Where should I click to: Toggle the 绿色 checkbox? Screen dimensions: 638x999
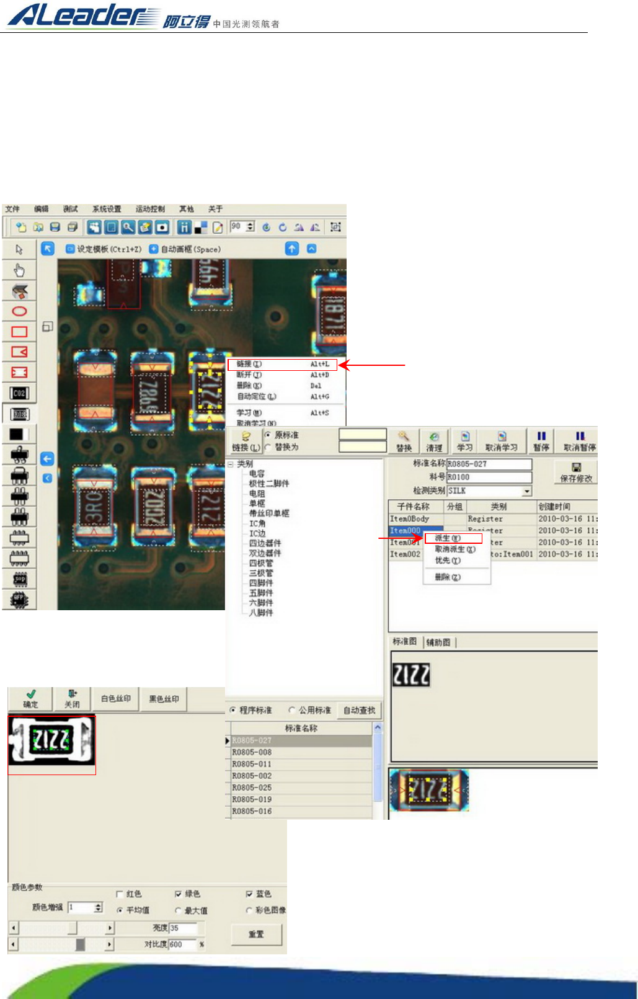coord(178,894)
